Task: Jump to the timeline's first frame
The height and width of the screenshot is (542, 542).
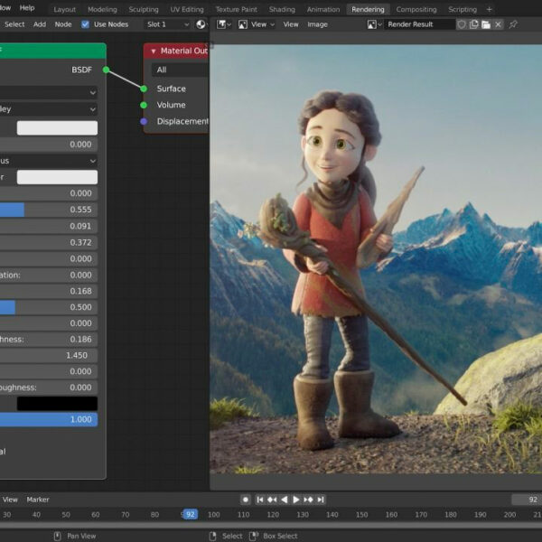Action: click(260, 500)
